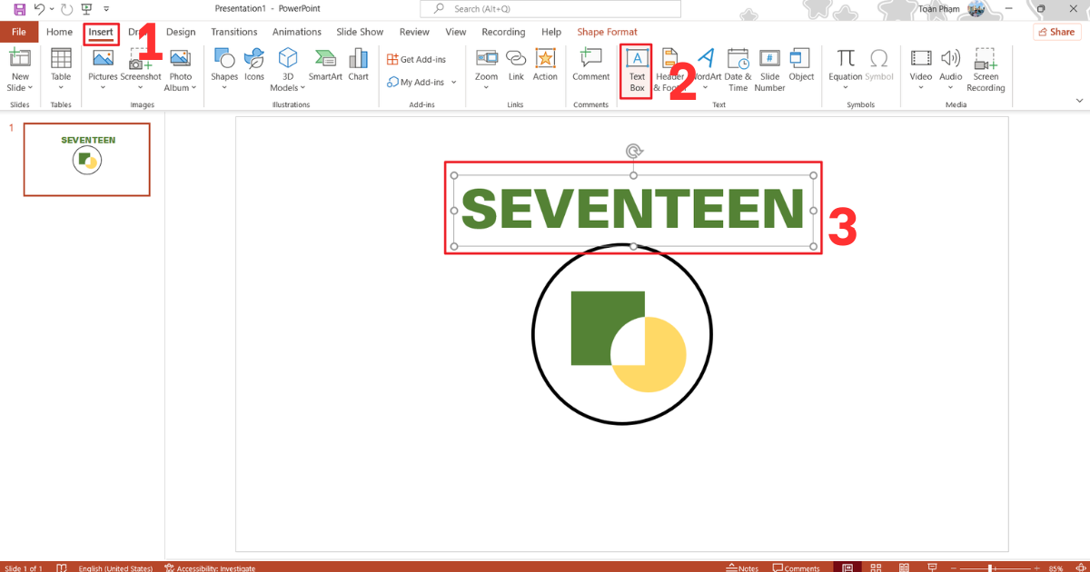Click the SEVENTEEN text box on slide
Image resolution: width=1090 pixels, height=572 pixels.
click(633, 209)
